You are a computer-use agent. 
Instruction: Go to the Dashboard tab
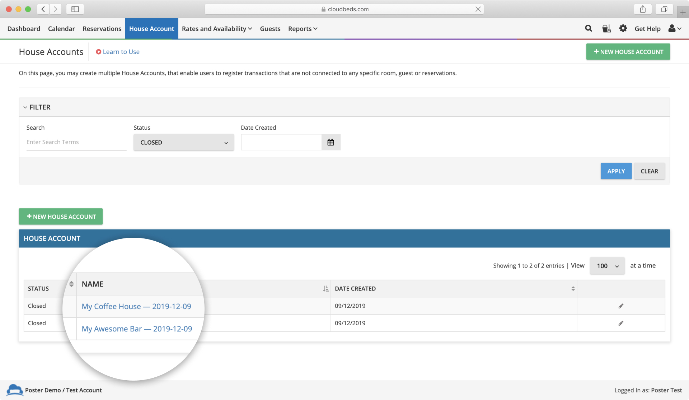point(24,29)
